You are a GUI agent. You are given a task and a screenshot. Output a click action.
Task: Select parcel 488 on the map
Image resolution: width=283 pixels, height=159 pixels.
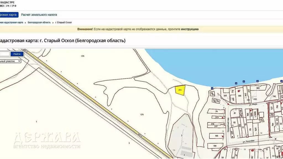click(x=255, y=99)
